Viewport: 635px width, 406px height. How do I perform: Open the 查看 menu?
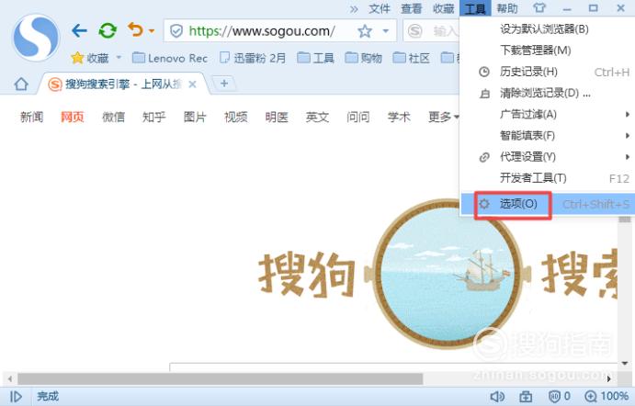(x=412, y=8)
